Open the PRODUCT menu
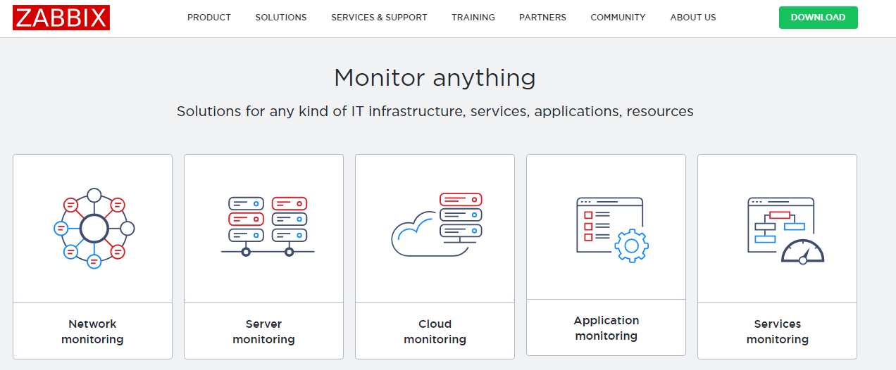Screen dimensions: 896x370 [x=209, y=18]
